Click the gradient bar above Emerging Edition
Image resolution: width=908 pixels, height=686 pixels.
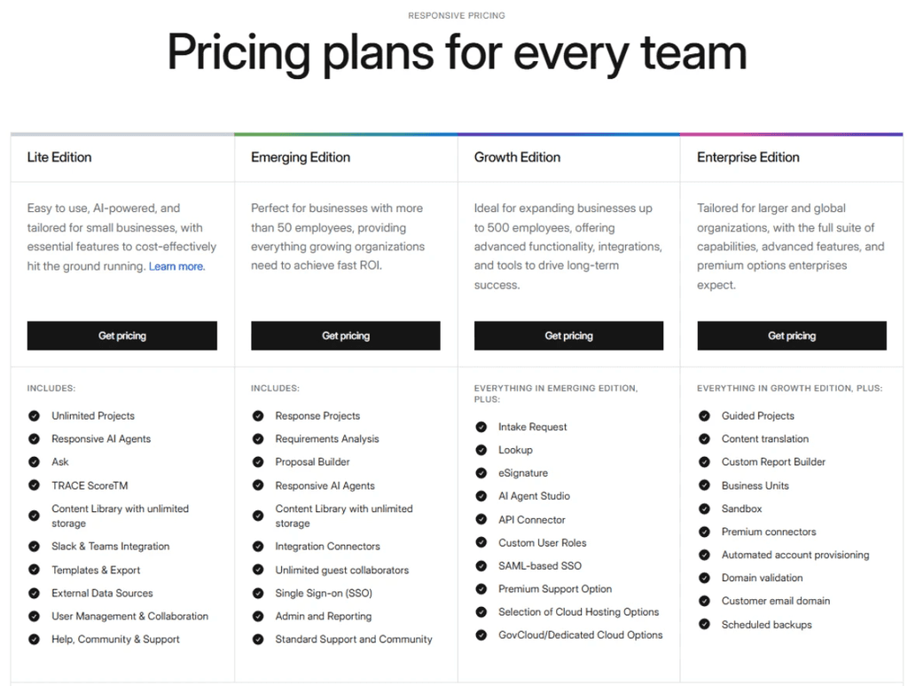coord(345,133)
